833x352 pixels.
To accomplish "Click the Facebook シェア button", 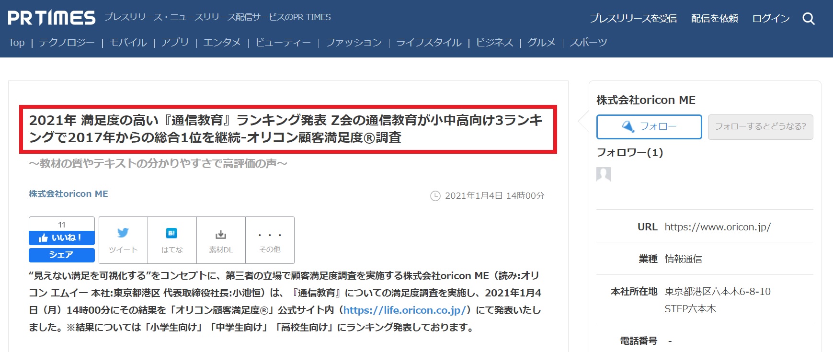I will tap(62, 255).
